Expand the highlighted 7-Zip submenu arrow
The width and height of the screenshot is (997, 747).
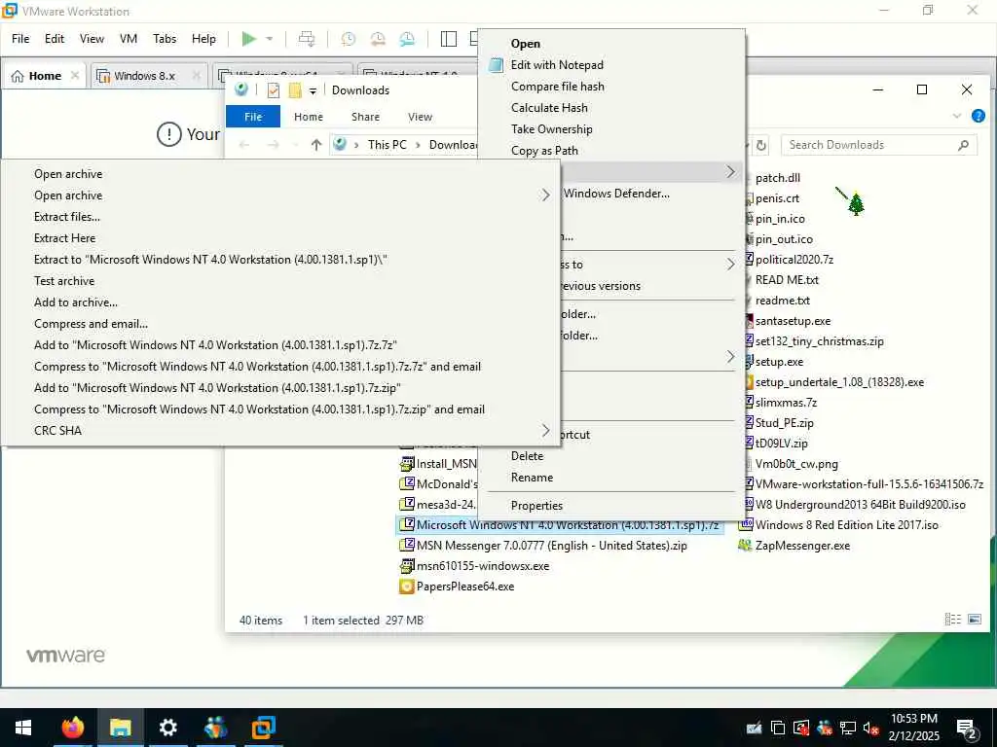coord(730,171)
